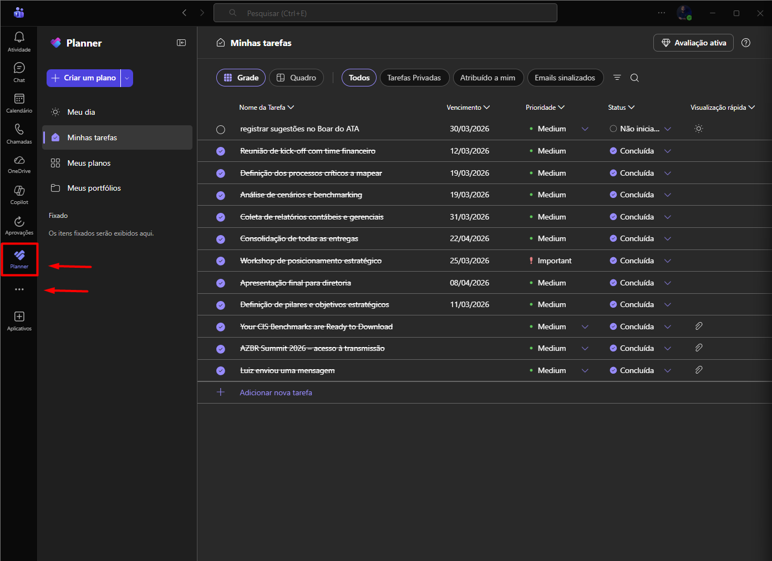Mark 'registrar sugestões no Boar do ATA' complete

coord(221,130)
